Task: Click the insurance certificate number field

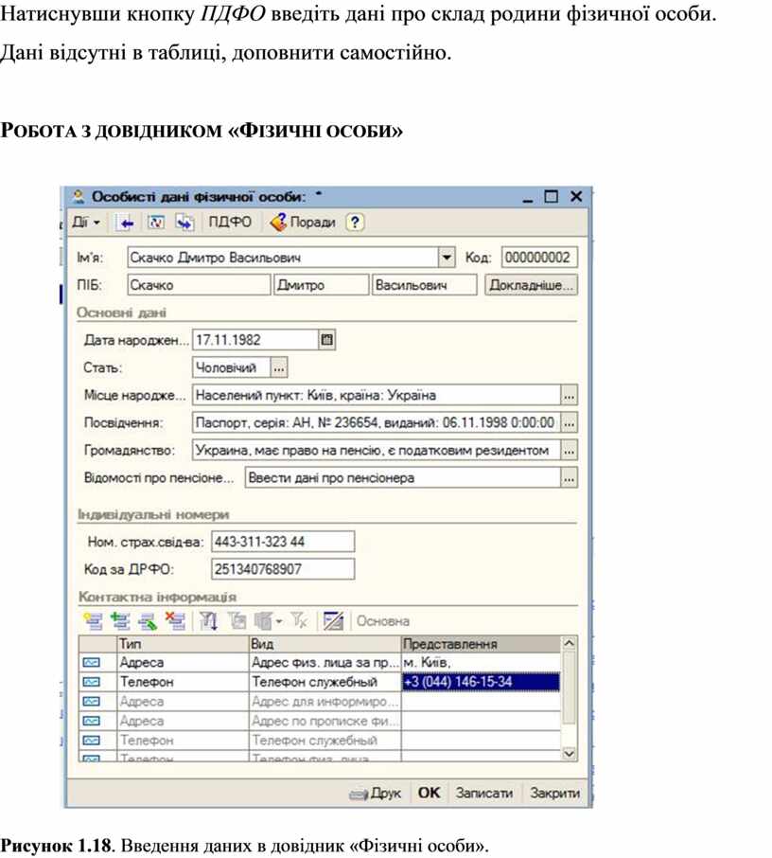Action: pos(283,542)
